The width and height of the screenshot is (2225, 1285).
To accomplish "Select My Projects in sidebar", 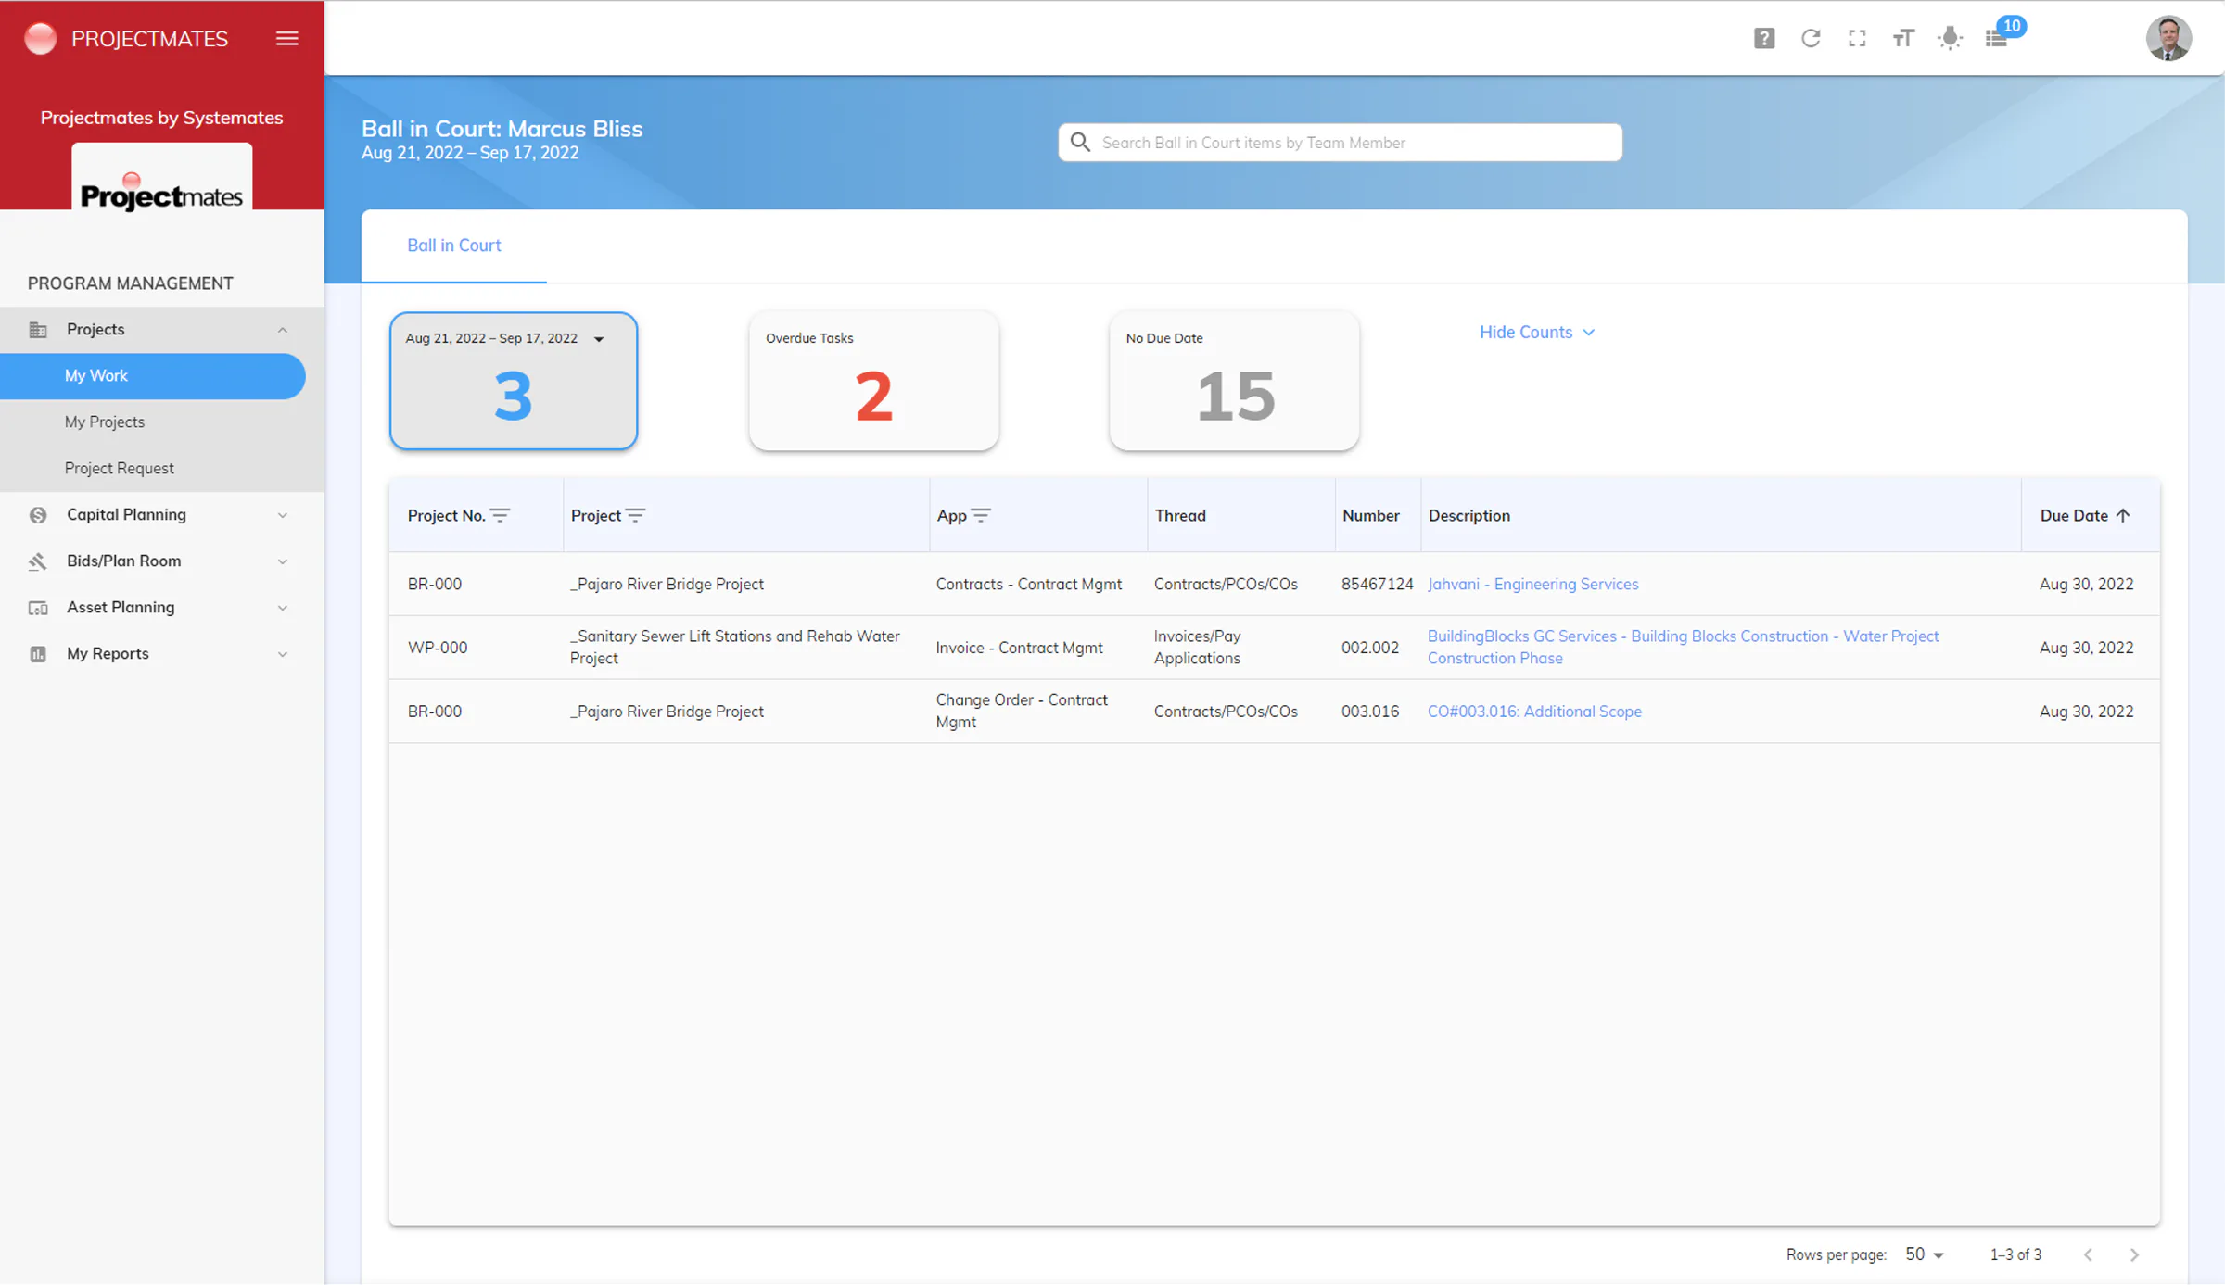I will (x=105, y=422).
